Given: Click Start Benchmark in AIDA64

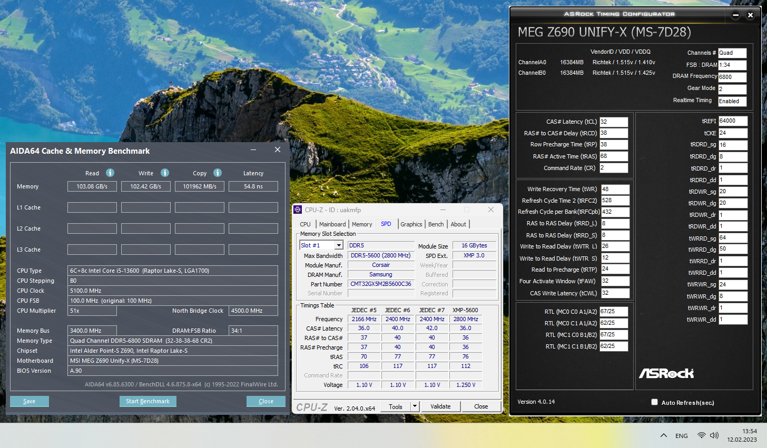Looking at the screenshot, I should [148, 401].
